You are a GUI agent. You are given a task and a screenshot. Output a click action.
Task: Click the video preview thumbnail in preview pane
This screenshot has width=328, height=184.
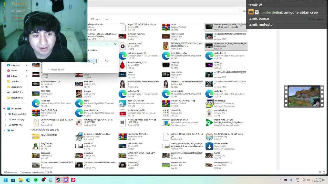[304, 96]
